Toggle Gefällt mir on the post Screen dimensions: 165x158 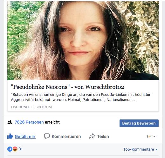25,136
